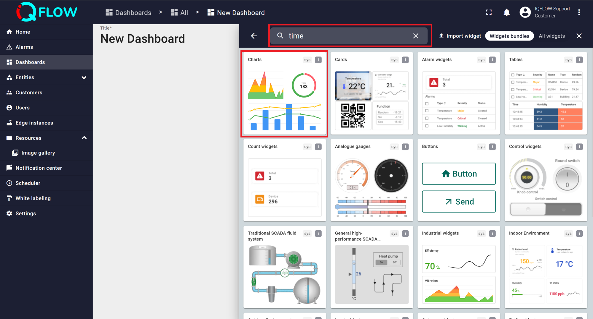Viewport: 593px width, 319px height.
Task: Open the Scheduler menu item
Action: (28, 183)
